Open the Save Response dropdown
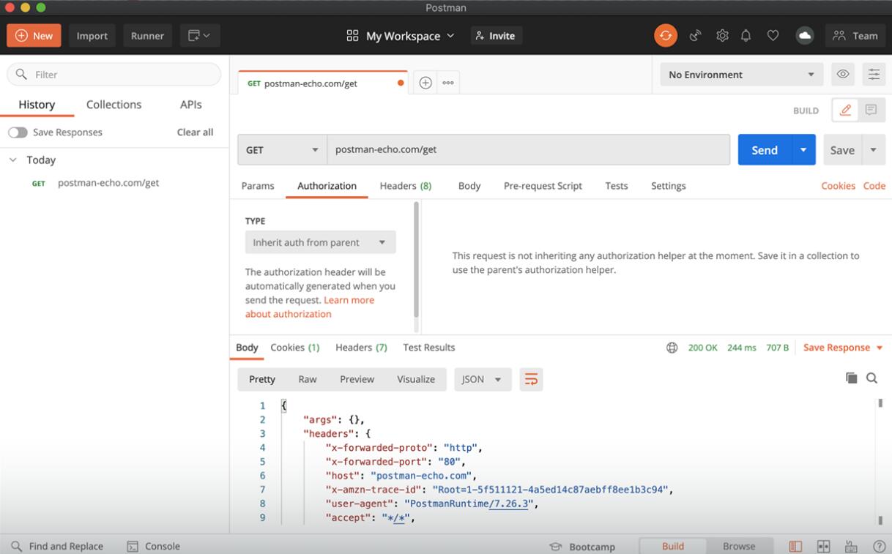 843,348
